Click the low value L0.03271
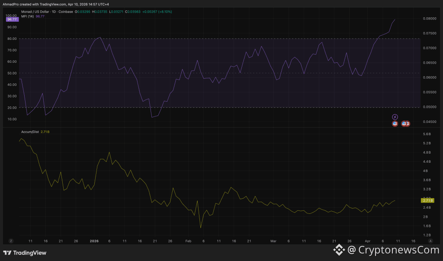Image resolution: width=443 pixels, height=261 pixels. [116, 12]
